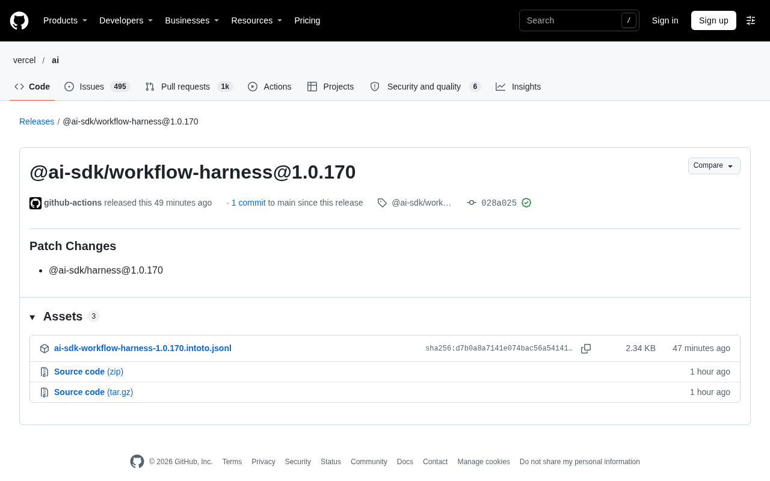Open the Actions tab
The width and height of the screenshot is (770, 481).
click(269, 87)
